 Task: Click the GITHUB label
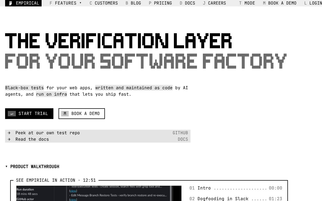[x=180, y=133]
